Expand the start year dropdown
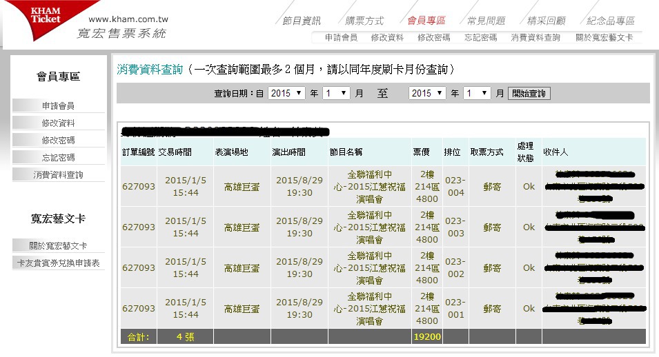Screen dimensions: 659x357 pyautogui.click(x=286, y=93)
